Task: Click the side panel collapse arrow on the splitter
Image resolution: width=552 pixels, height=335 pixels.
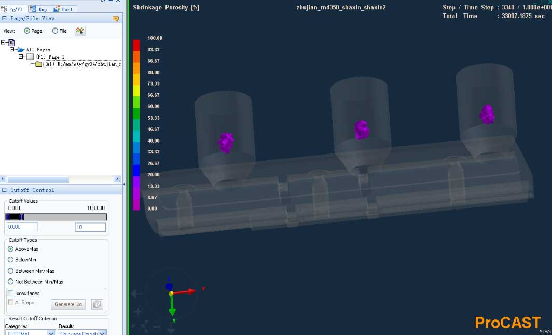Action: coord(124,184)
